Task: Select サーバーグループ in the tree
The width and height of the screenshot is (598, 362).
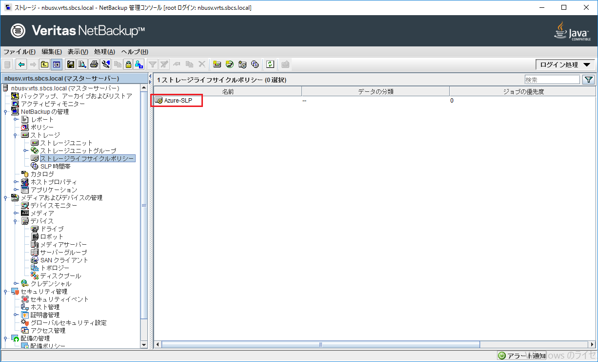Action: [x=63, y=253]
